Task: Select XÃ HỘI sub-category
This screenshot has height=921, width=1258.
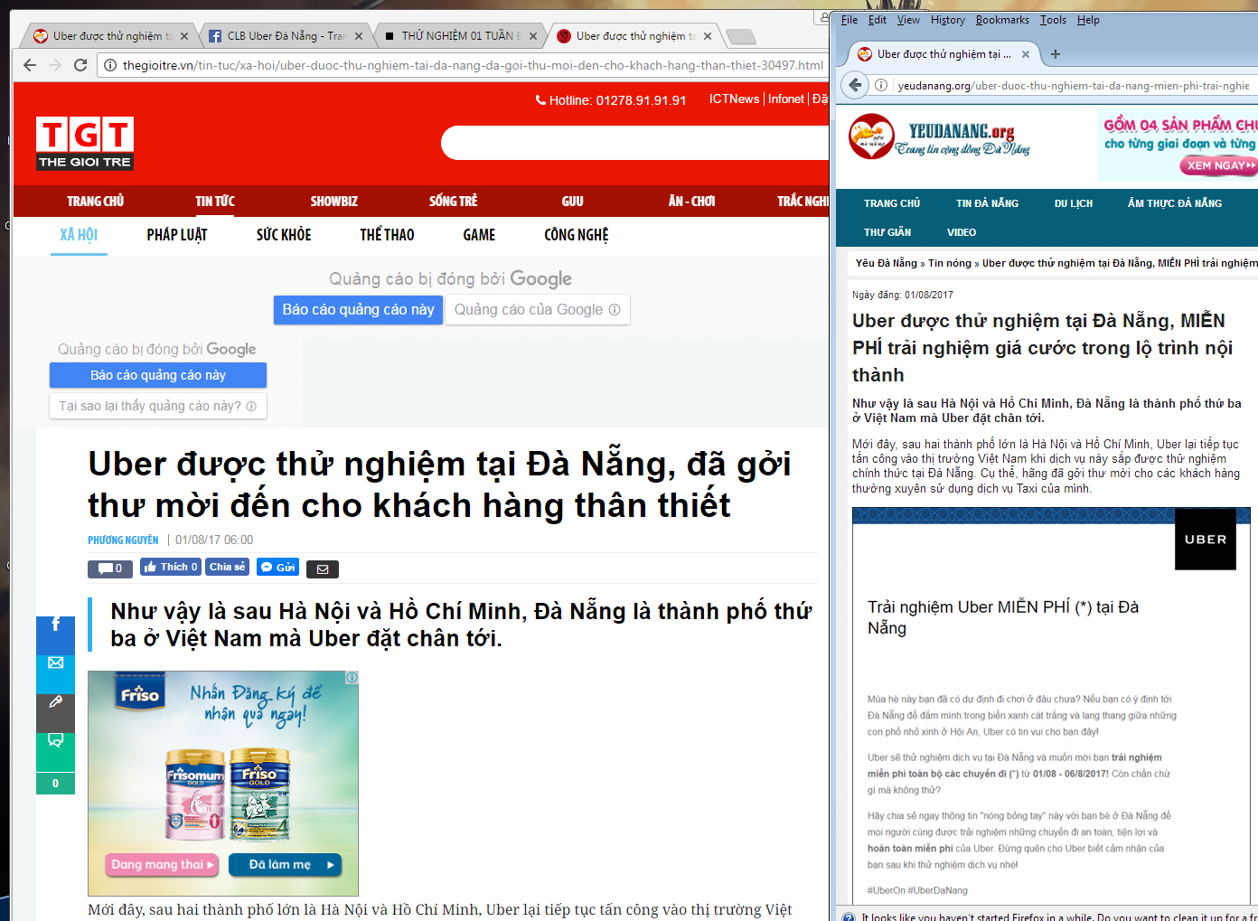Action: [x=79, y=235]
